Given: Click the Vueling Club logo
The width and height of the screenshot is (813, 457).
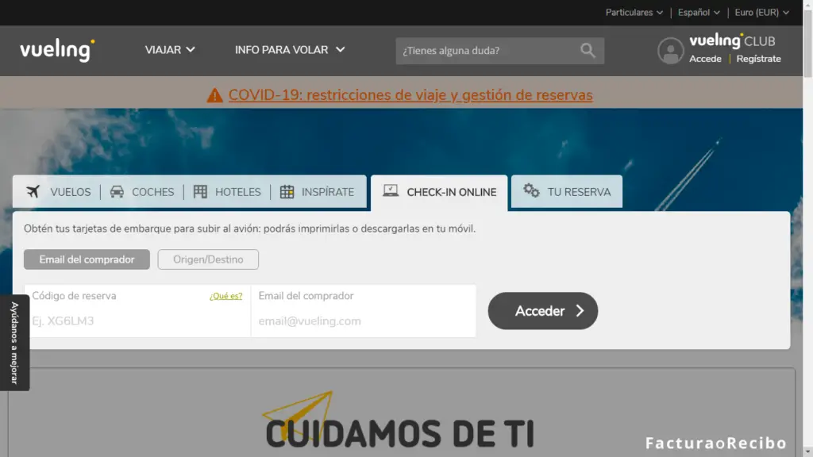Looking at the screenshot, I should [731, 41].
